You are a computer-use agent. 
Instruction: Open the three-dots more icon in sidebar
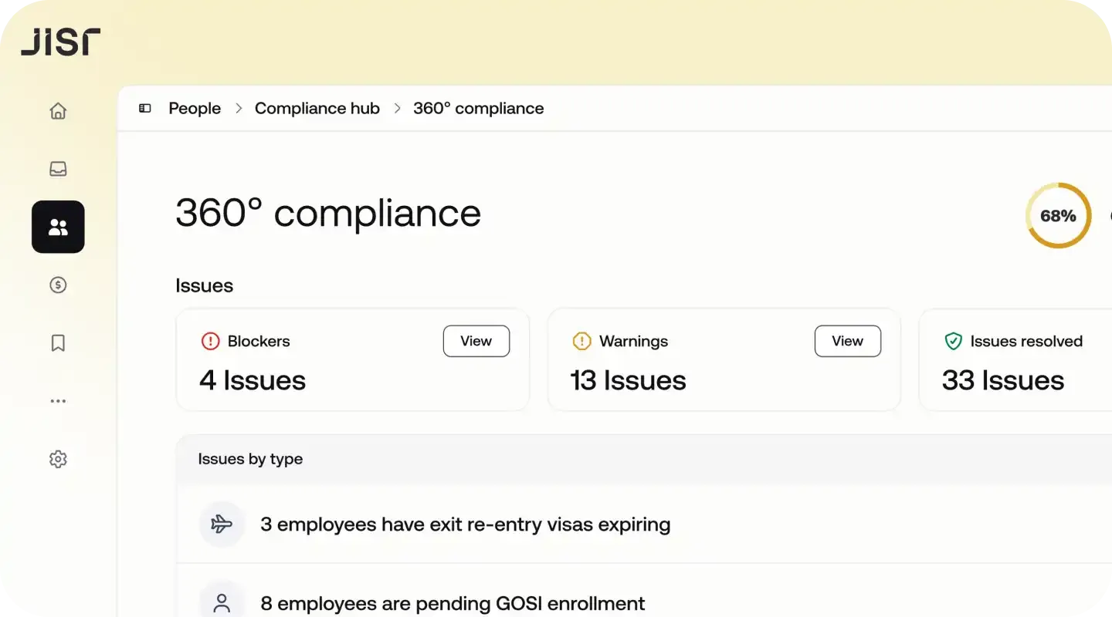(x=58, y=401)
